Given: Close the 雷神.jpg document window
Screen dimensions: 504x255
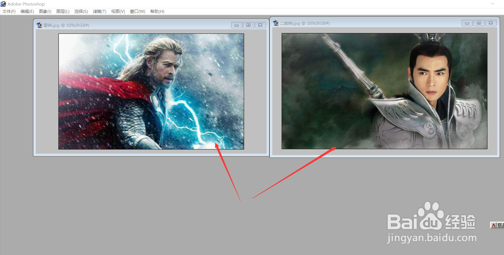Looking at the screenshot, I should click(x=260, y=25).
